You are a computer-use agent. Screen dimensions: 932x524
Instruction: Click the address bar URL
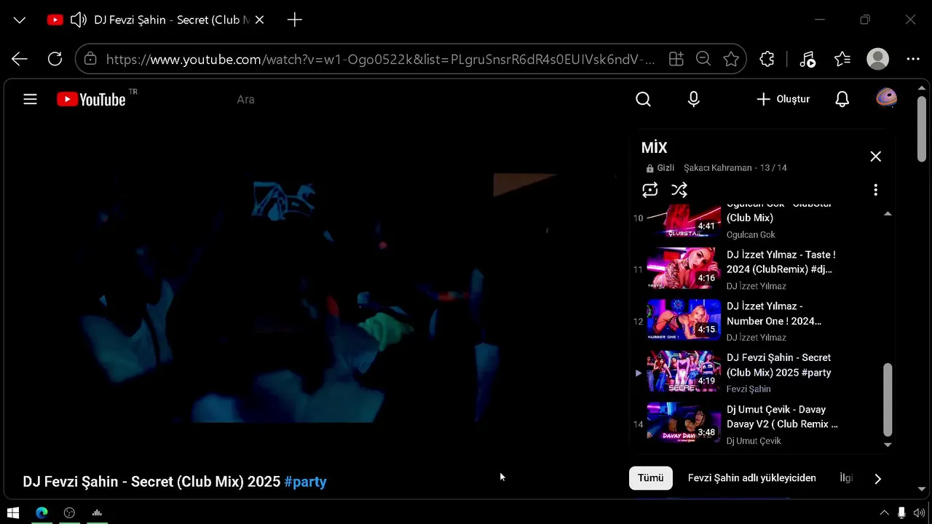click(x=380, y=59)
